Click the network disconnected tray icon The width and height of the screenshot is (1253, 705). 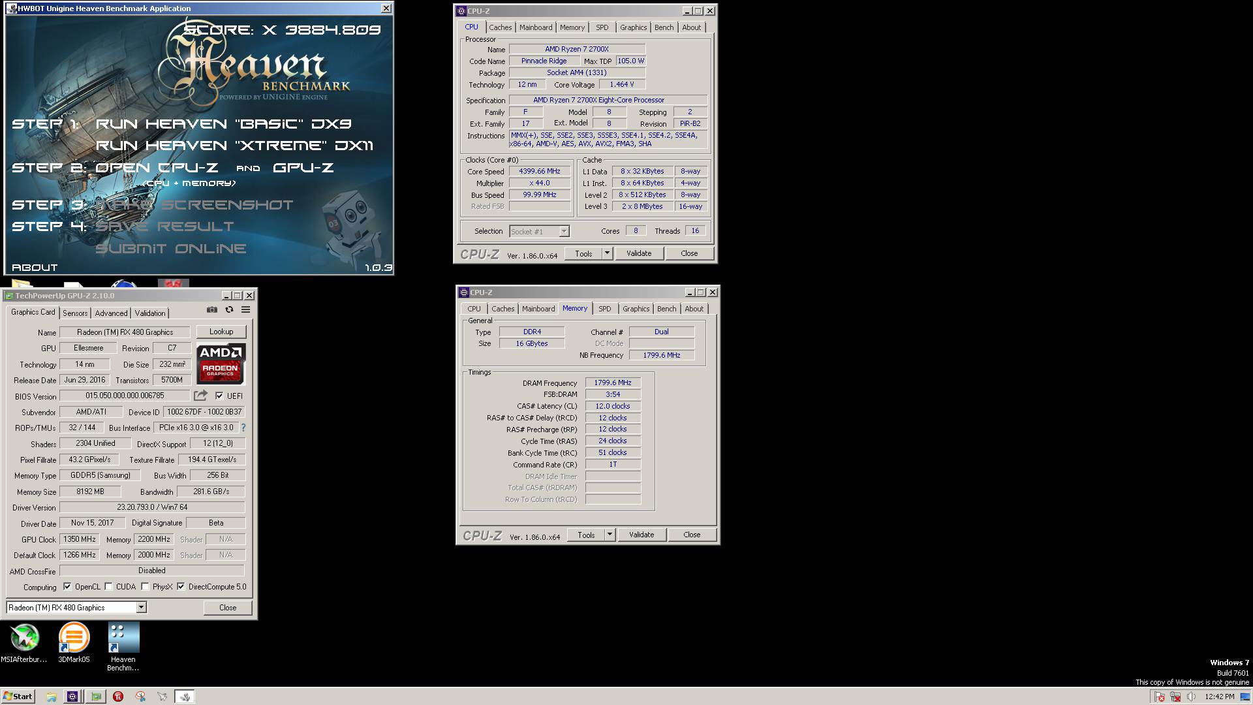(1175, 697)
